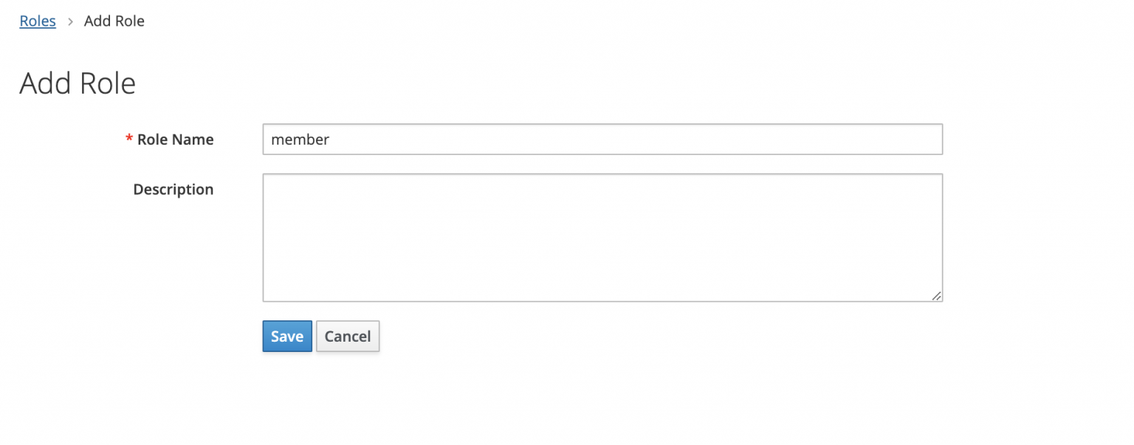This screenshot has height=445, width=1134.
Task: Focus the Role Name text input
Action: pyautogui.click(x=602, y=139)
